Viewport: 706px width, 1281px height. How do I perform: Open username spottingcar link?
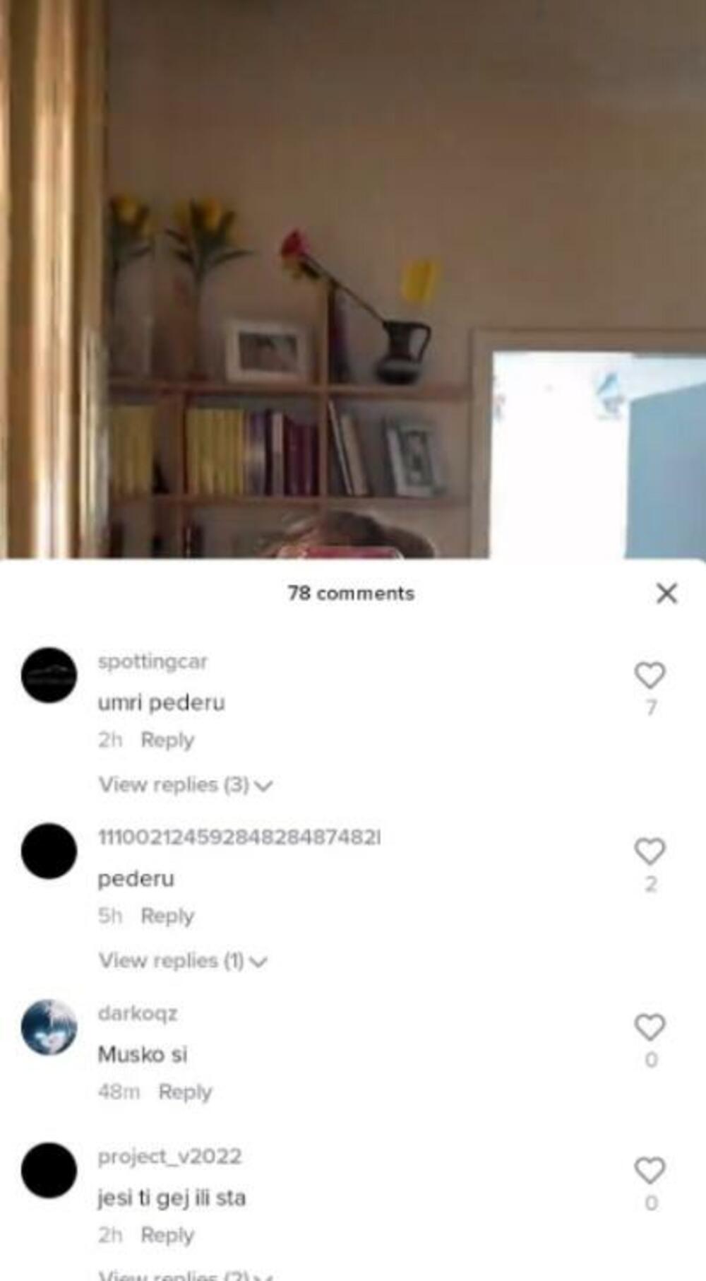click(152, 662)
